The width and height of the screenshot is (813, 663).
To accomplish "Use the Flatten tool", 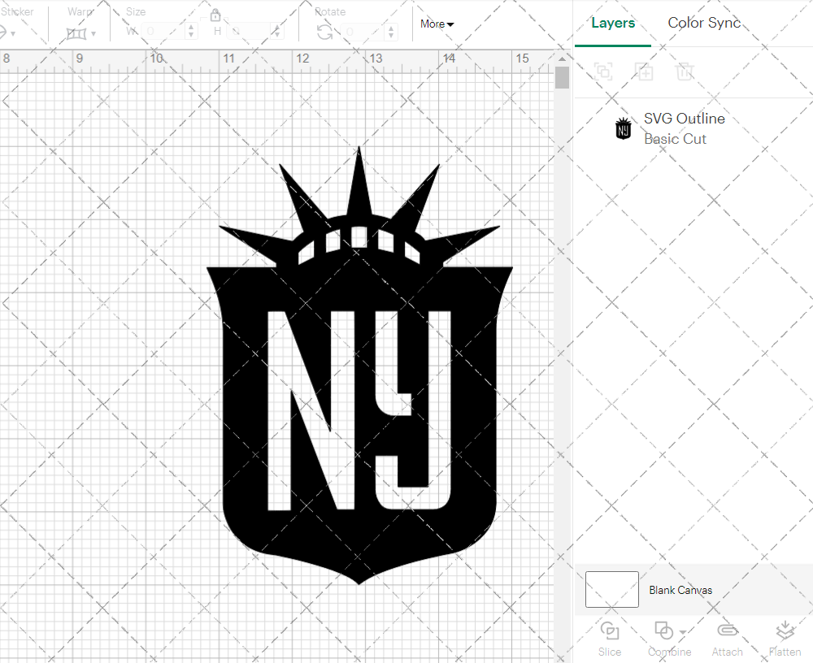I will point(785,638).
